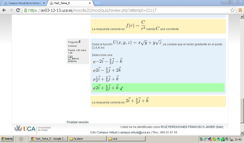Viewport: 244px width, 143px height.
Task: Click the U(x,y,z) function formula
Action: click(137, 43)
